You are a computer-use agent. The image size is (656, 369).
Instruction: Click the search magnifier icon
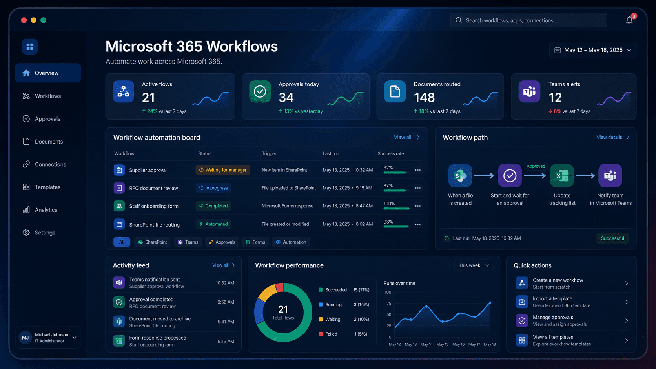pos(459,20)
